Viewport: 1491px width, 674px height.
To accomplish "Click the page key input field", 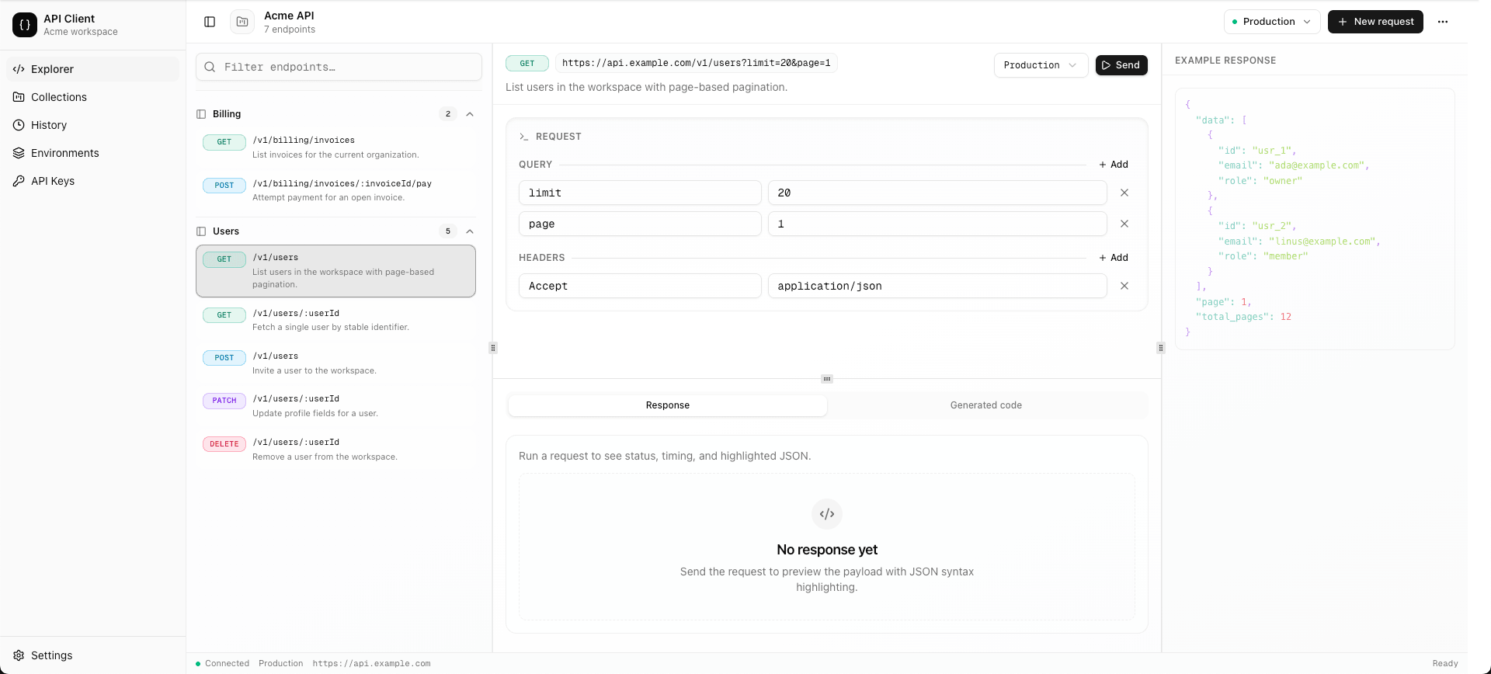I will pos(640,224).
